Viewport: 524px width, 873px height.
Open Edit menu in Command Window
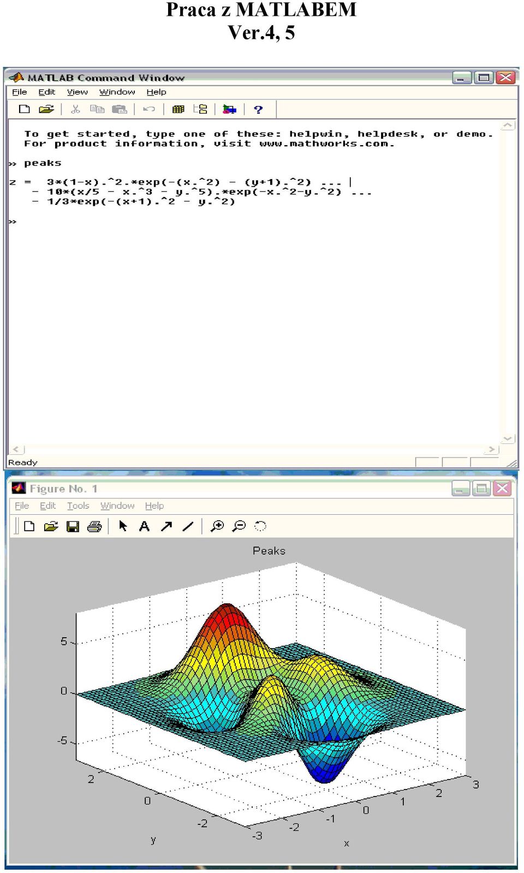46,92
